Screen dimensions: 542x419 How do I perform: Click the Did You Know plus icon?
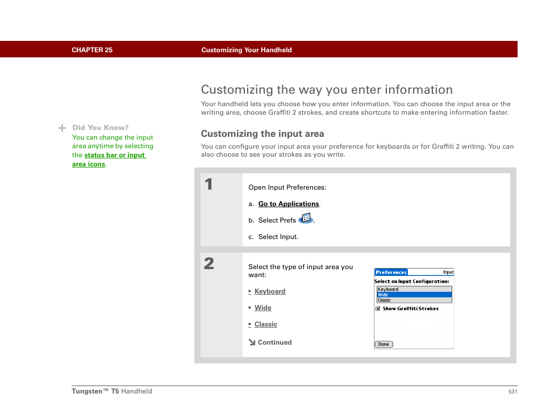click(x=62, y=128)
